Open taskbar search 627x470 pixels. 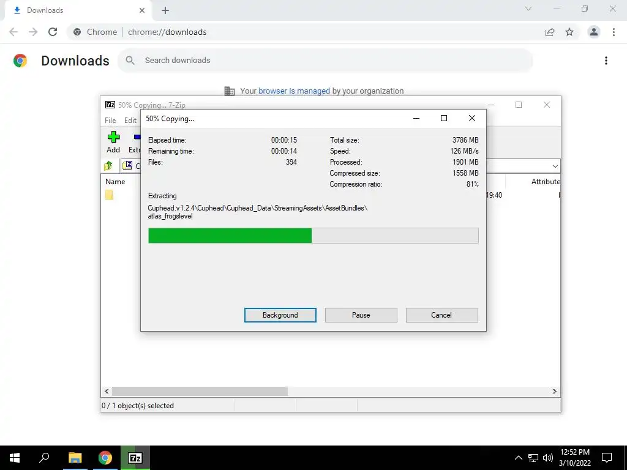(x=44, y=458)
